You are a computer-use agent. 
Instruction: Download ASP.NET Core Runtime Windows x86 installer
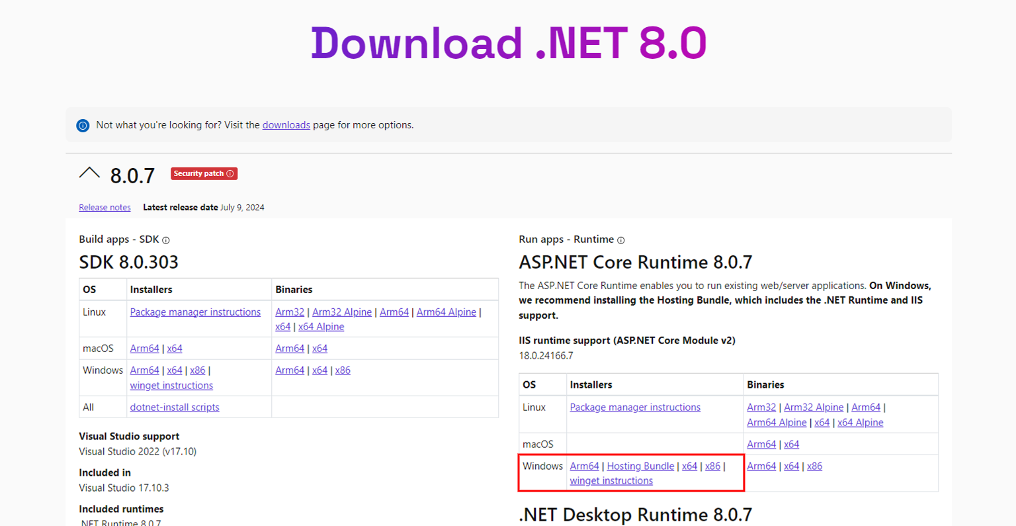[712, 466]
